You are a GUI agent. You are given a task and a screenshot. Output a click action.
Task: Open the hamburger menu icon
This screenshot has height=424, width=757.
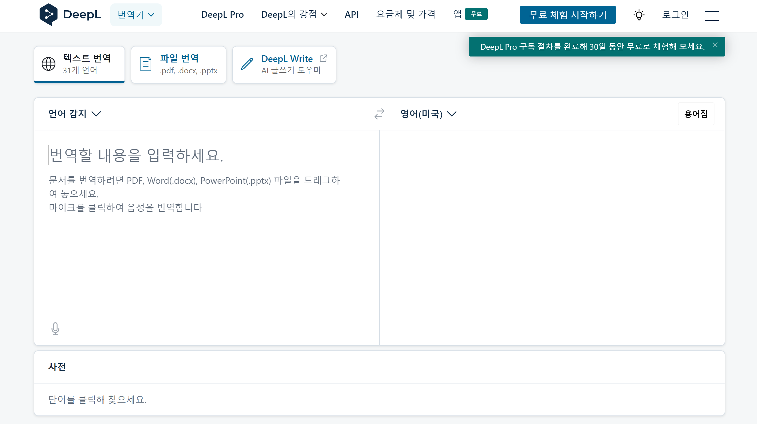[x=712, y=15]
